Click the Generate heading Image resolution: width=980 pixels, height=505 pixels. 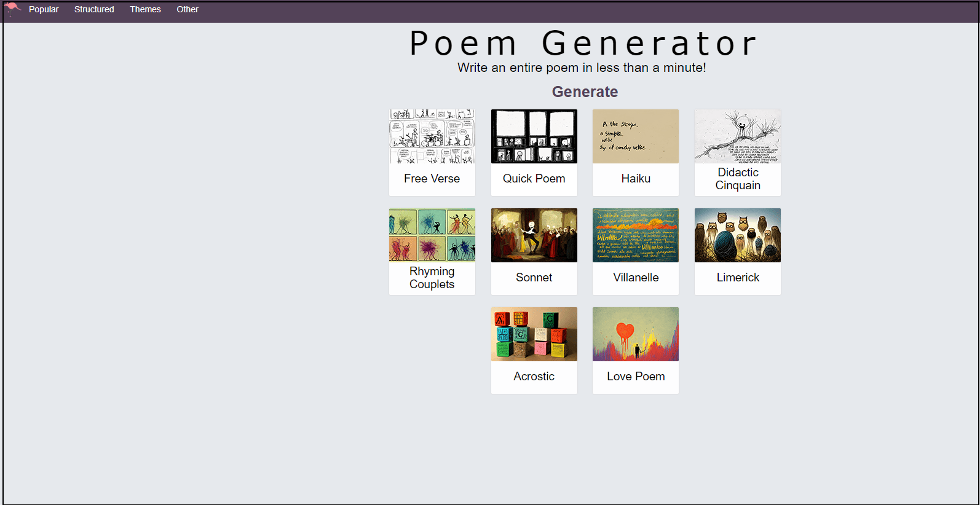point(585,92)
